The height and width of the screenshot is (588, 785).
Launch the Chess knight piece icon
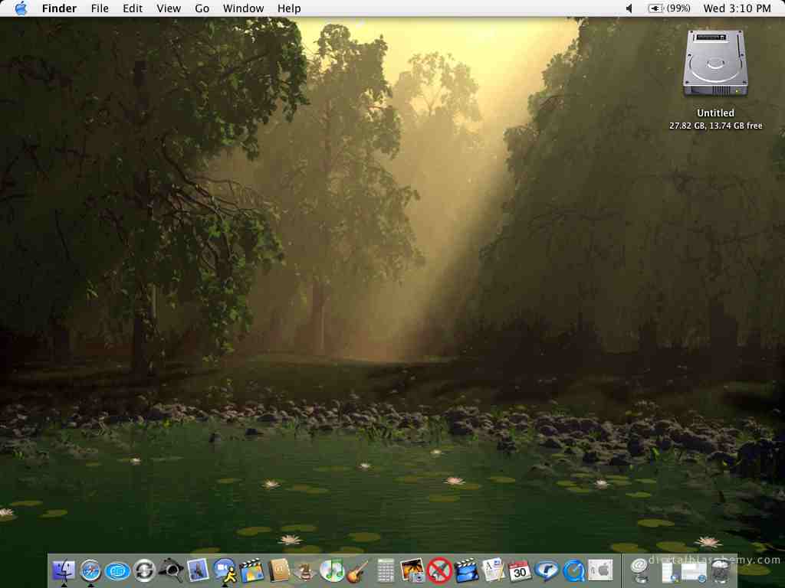pyautogui.click(x=305, y=570)
